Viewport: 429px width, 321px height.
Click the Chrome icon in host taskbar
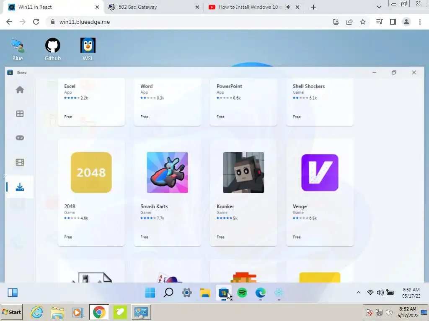[x=99, y=312]
